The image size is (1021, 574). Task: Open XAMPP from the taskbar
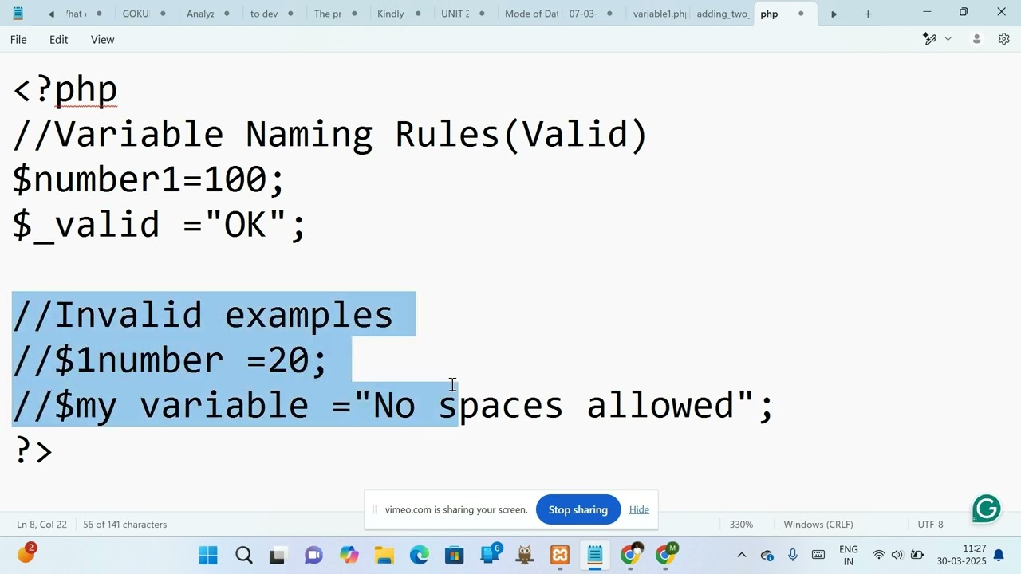tap(560, 555)
